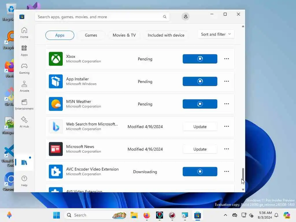
Task: Open more options for App Installer
Action: pos(227,81)
